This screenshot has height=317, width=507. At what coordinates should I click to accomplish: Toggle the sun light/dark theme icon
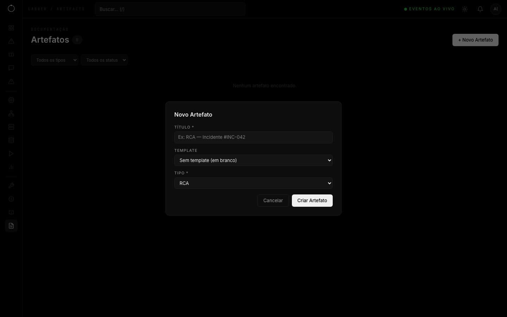tap(465, 9)
